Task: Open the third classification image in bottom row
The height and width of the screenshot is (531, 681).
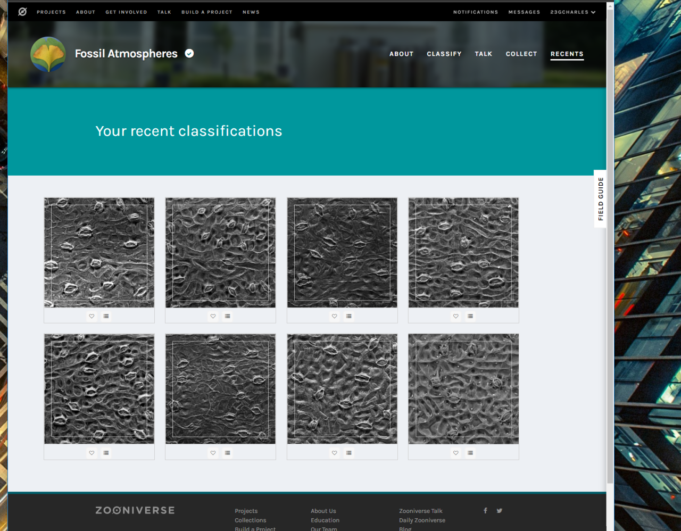Action: tap(342, 389)
